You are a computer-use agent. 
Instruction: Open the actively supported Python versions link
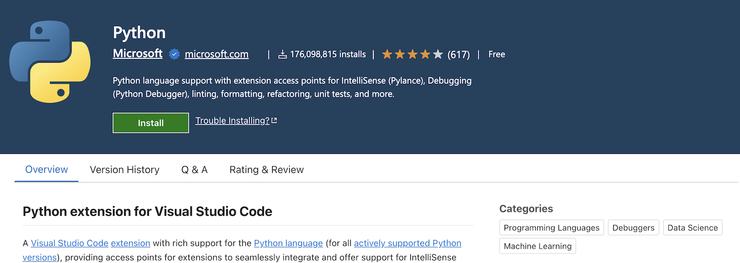click(407, 243)
